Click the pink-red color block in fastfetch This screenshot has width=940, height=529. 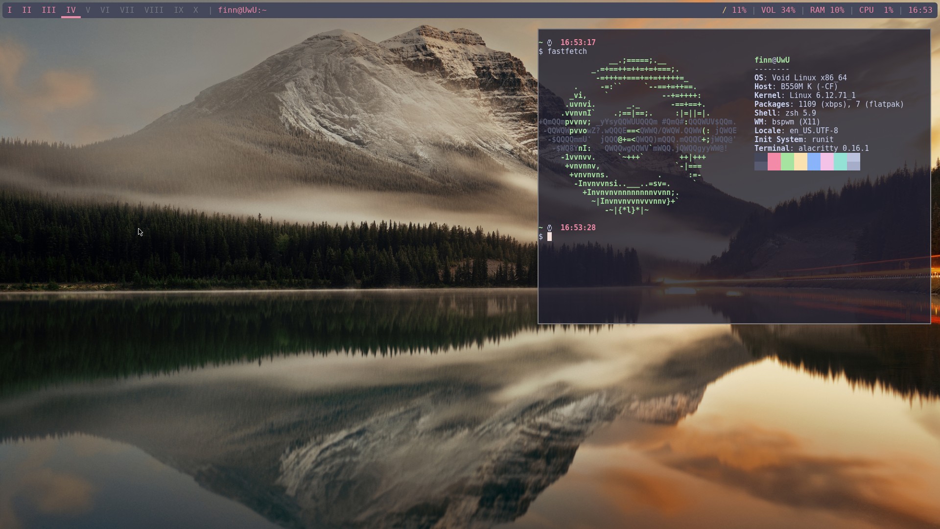click(x=774, y=162)
